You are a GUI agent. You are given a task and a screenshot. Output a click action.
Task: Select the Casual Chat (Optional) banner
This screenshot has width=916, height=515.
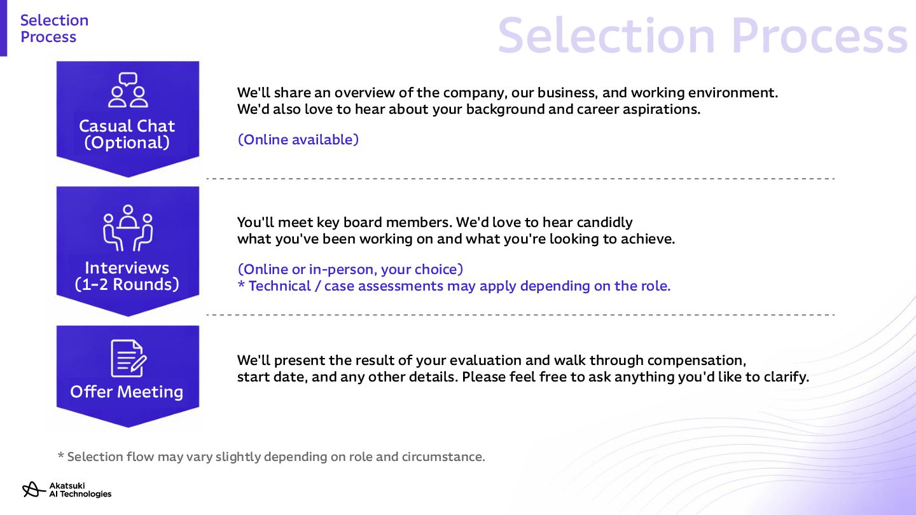[x=128, y=119]
